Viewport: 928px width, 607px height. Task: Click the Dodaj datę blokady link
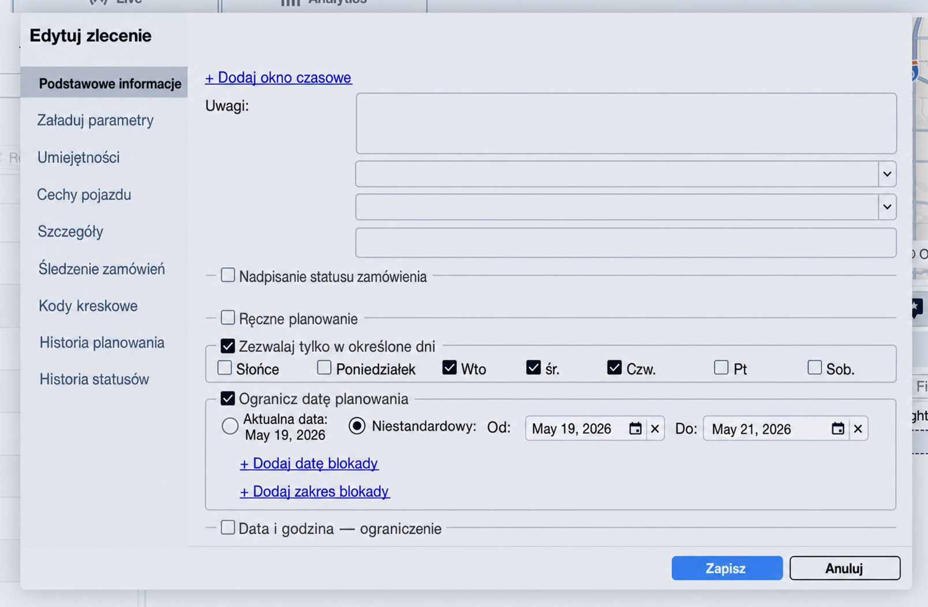(309, 463)
